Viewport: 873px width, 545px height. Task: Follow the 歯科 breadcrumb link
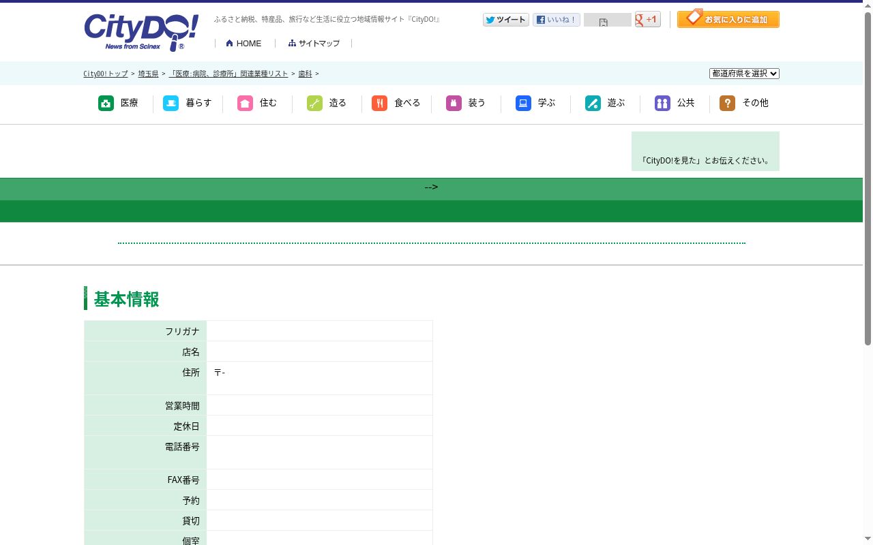[305, 74]
